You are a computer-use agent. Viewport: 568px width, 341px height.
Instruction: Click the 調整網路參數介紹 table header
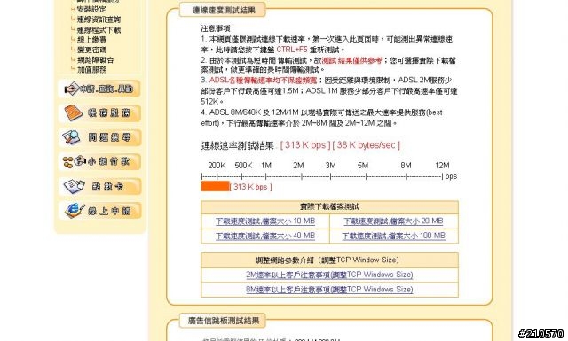329,260
